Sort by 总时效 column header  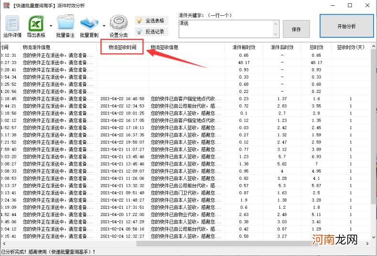click(x=316, y=47)
